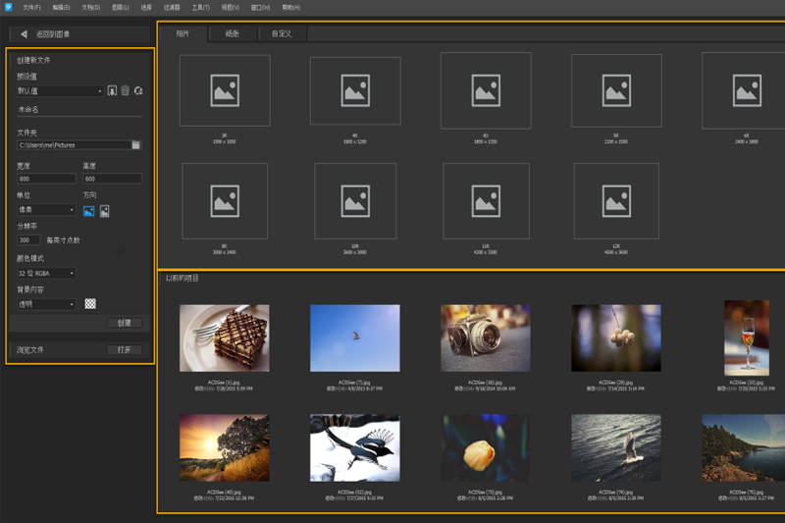Click the ACDSee app logo in title bar
785x523 pixels.
click(8, 7)
